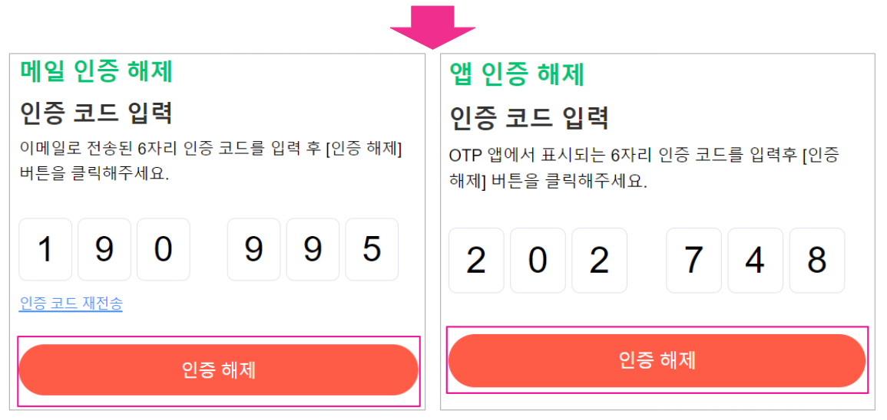Click the 인증 코드 재전송 link
This screenshot has height=420, width=887.
pos(71,304)
